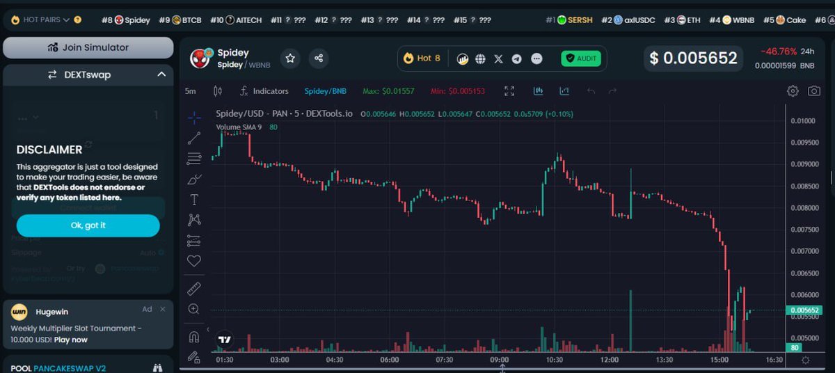Open the forecasting and measurement tools
The image size is (835, 373).
tap(194, 241)
